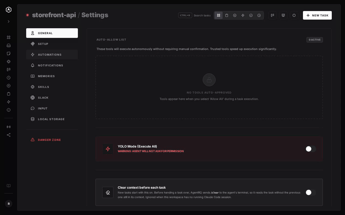Click the lock icon in empty tools area

[x=209, y=80]
